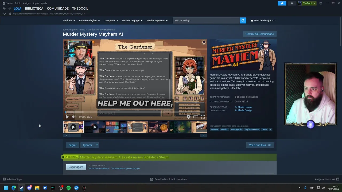Click the plus button to add a tag
The image size is (342, 192).
click(x=270, y=130)
